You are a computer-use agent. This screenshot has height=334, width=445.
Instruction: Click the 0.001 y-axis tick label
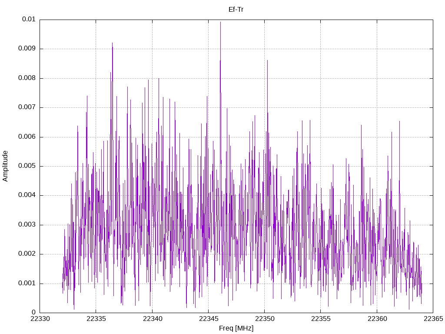pos(27,283)
